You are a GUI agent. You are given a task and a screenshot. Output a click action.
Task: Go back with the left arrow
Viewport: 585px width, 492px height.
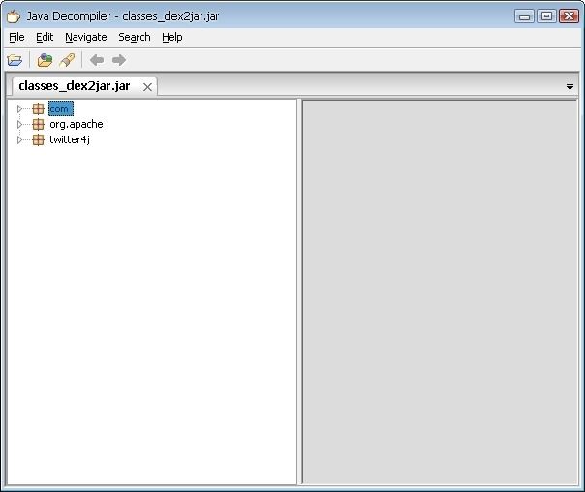tap(97, 60)
